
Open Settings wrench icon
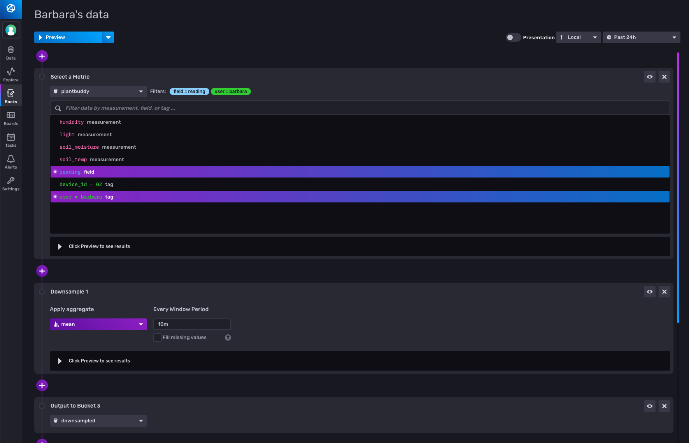click(x=11, y=184)
